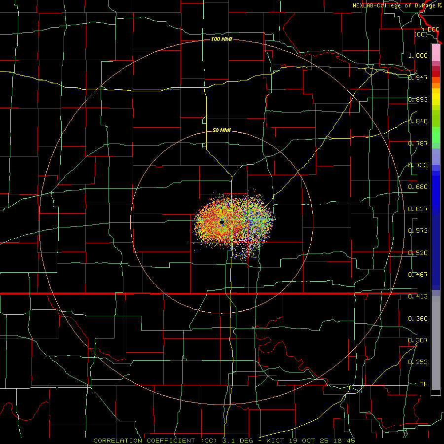Click the 0.520 scale label
The image size is (444, 444).
418,253
